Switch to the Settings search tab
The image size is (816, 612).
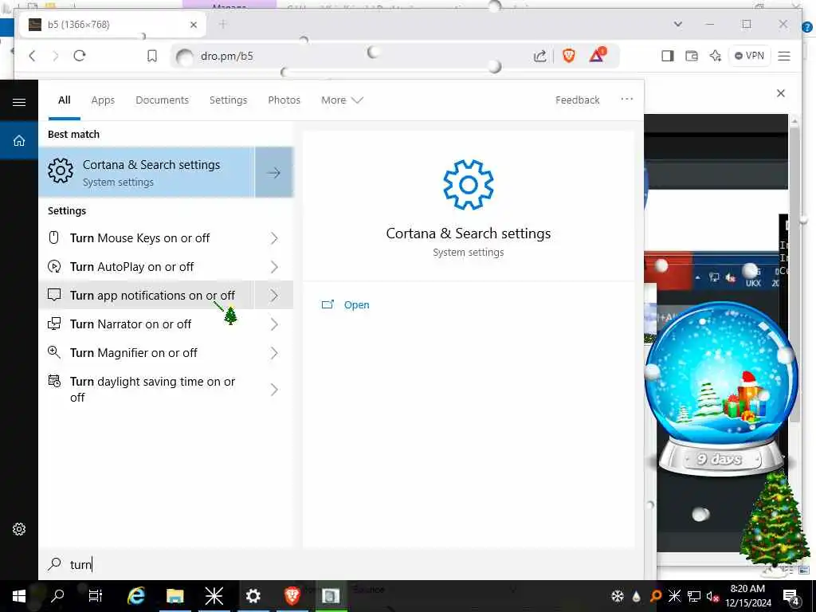pyautogui.click(x=228, y=100)
